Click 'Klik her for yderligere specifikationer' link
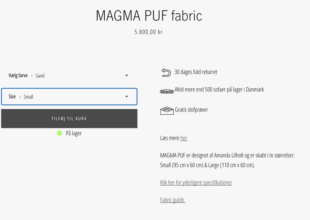 196,183
